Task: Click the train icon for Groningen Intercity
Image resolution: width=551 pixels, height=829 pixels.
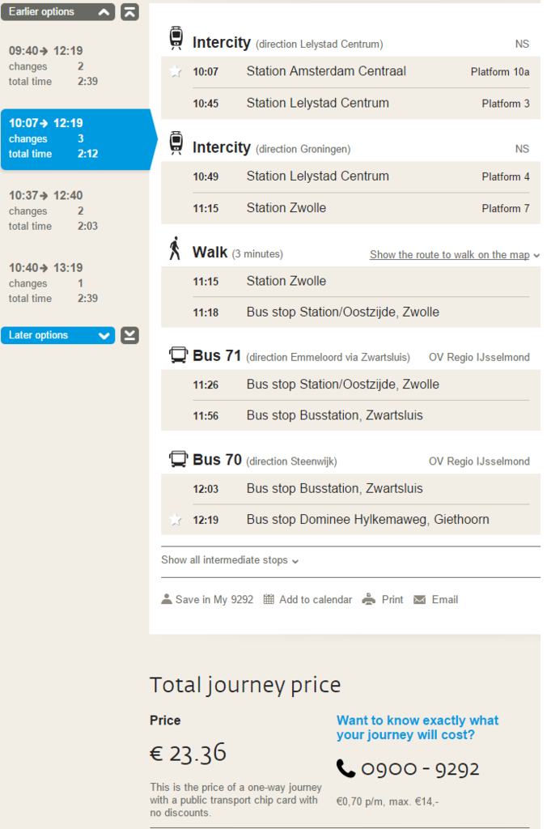Action: (176, 144)
